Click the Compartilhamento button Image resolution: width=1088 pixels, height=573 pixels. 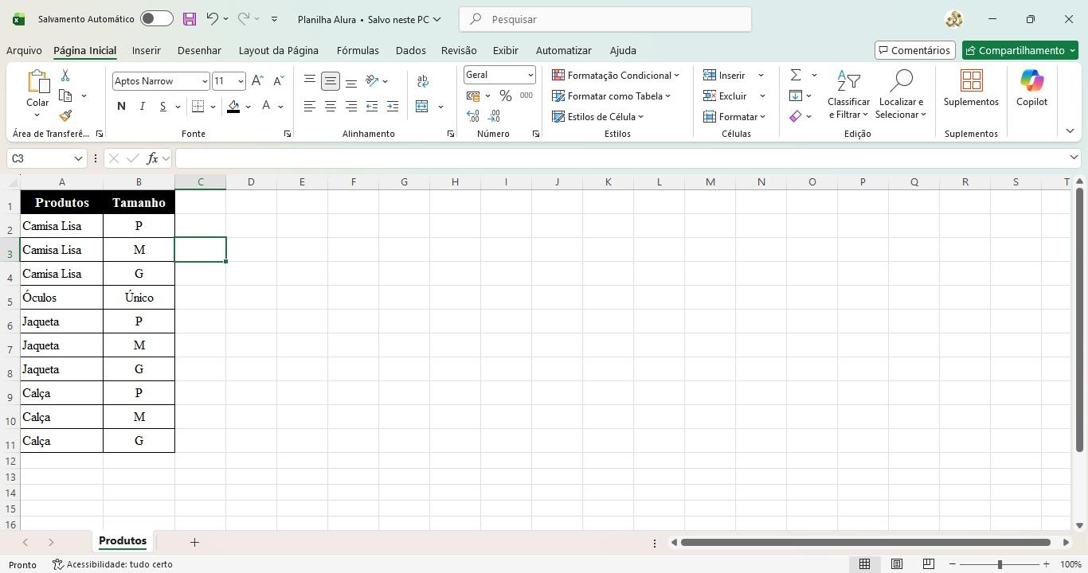(1020, 50)
